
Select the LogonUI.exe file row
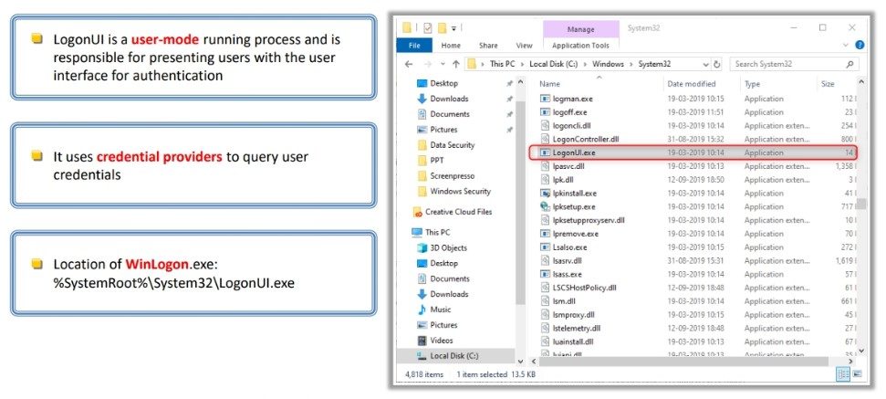click(x=693, y=152)
